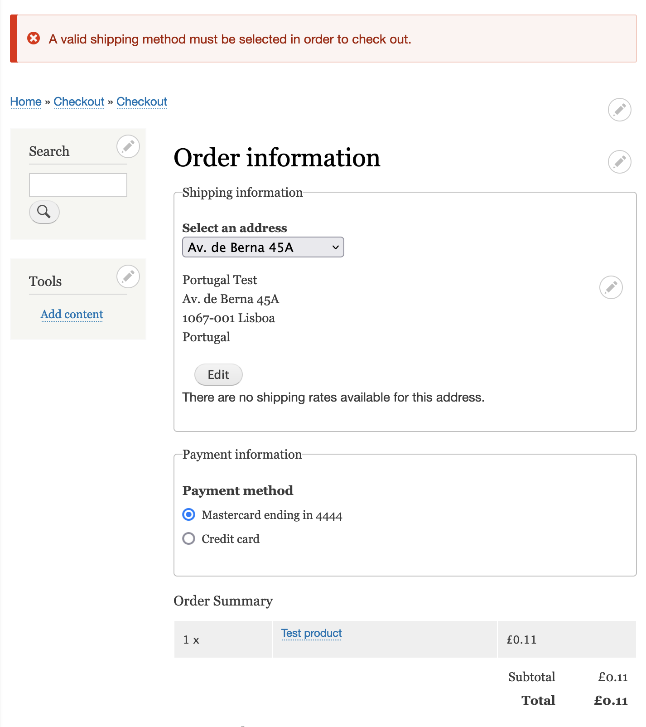Click the second Checkout breadcrumb link

[x=142, y=102]
